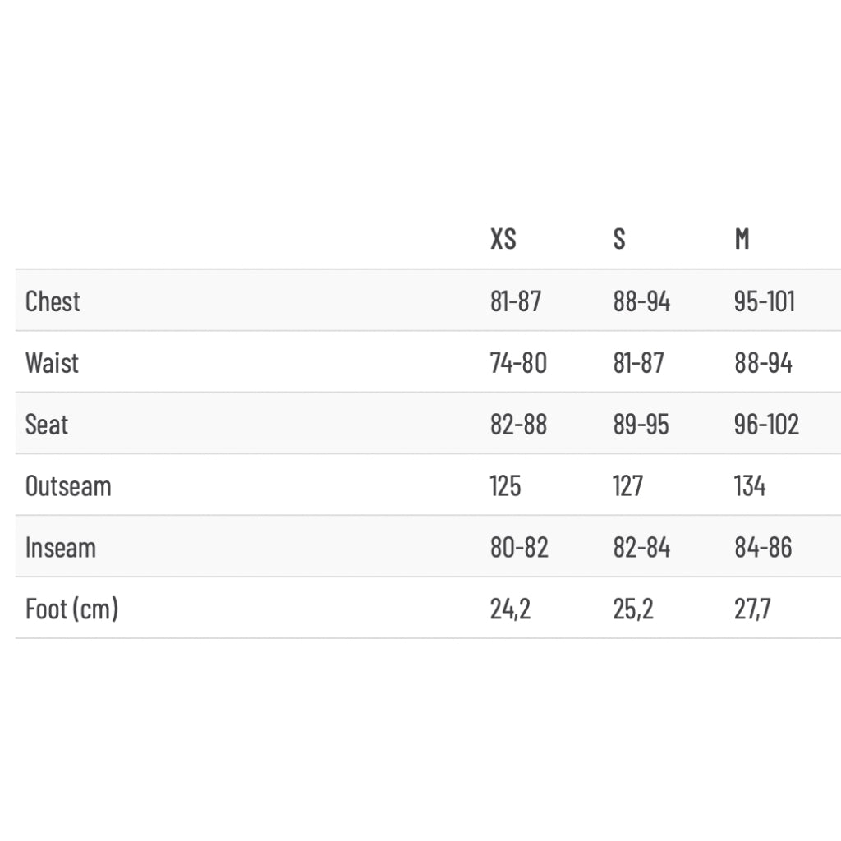Click the XS size column header

click(503, 239)
